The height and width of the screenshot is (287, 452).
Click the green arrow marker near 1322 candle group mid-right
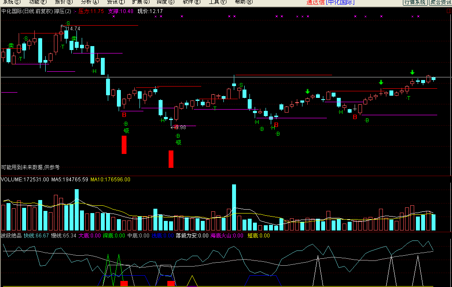(381, 82)
